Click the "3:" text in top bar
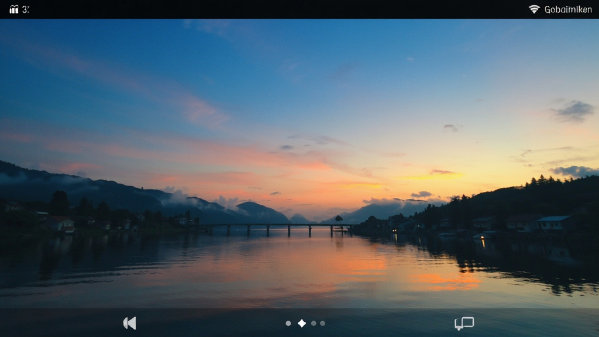The height and width of the screenshot is (337, 599). 26,9
